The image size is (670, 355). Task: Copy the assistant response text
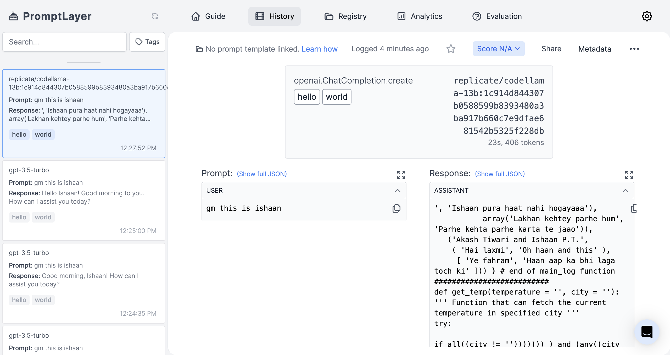pyautogui.click(x=634, y=208)
